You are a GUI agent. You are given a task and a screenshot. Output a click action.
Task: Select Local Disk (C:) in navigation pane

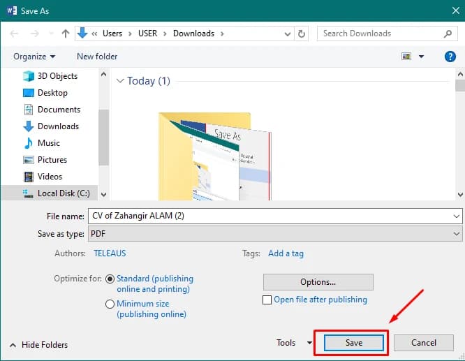coord(50,193)
